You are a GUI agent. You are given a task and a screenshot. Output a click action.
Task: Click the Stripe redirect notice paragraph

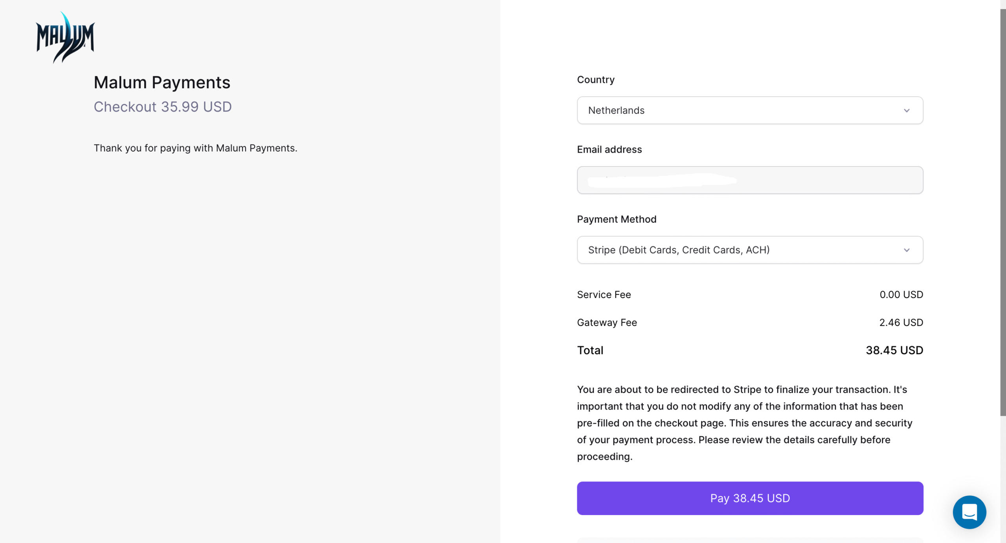[745, 423]
